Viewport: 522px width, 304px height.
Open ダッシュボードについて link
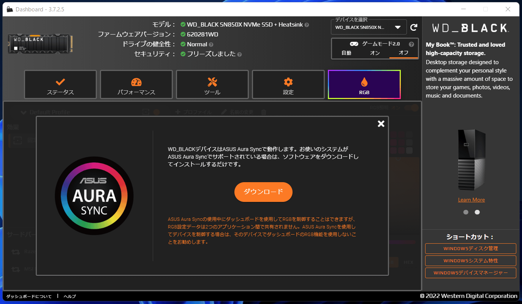coord(29,296)
